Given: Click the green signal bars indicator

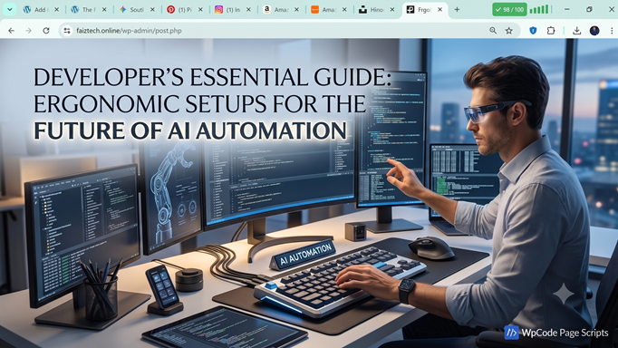Looking at the screenshot, I should pos(539,9).
